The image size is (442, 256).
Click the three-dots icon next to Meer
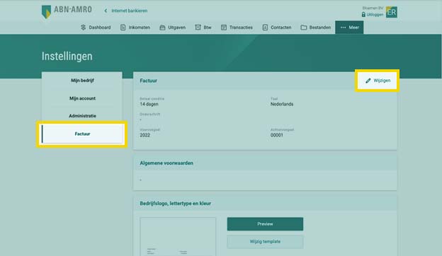click(343, 28)
